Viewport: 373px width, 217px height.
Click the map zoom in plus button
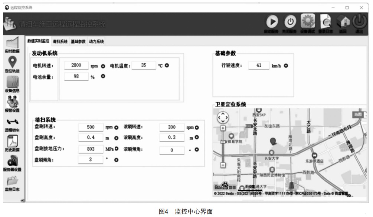pyautogui.click(x=223, y=128)
